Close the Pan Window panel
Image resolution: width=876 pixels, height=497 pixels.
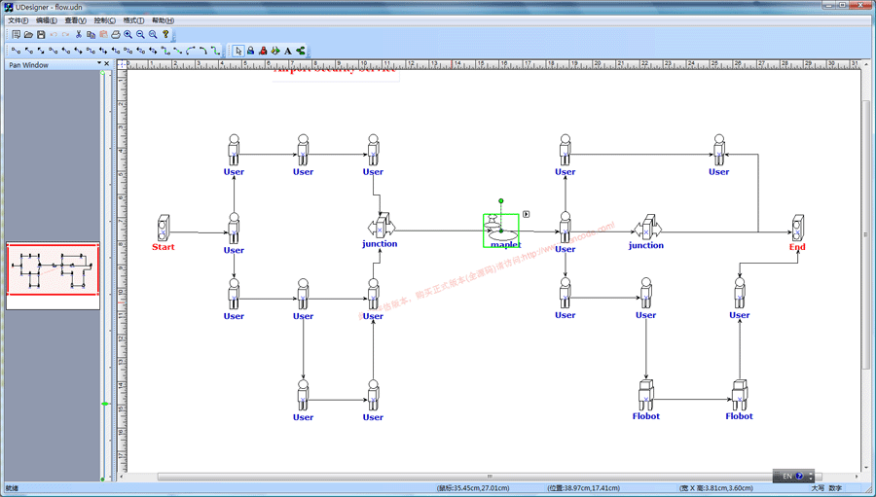(107, 65)
